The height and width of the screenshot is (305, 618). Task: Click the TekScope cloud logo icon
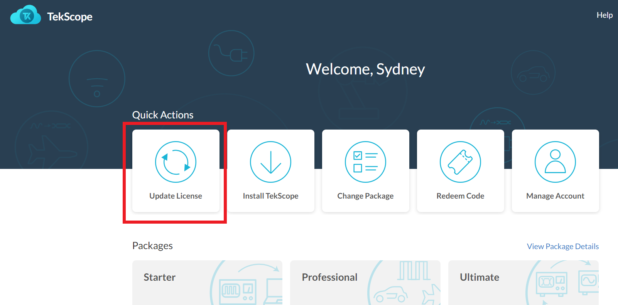(25, 16)
